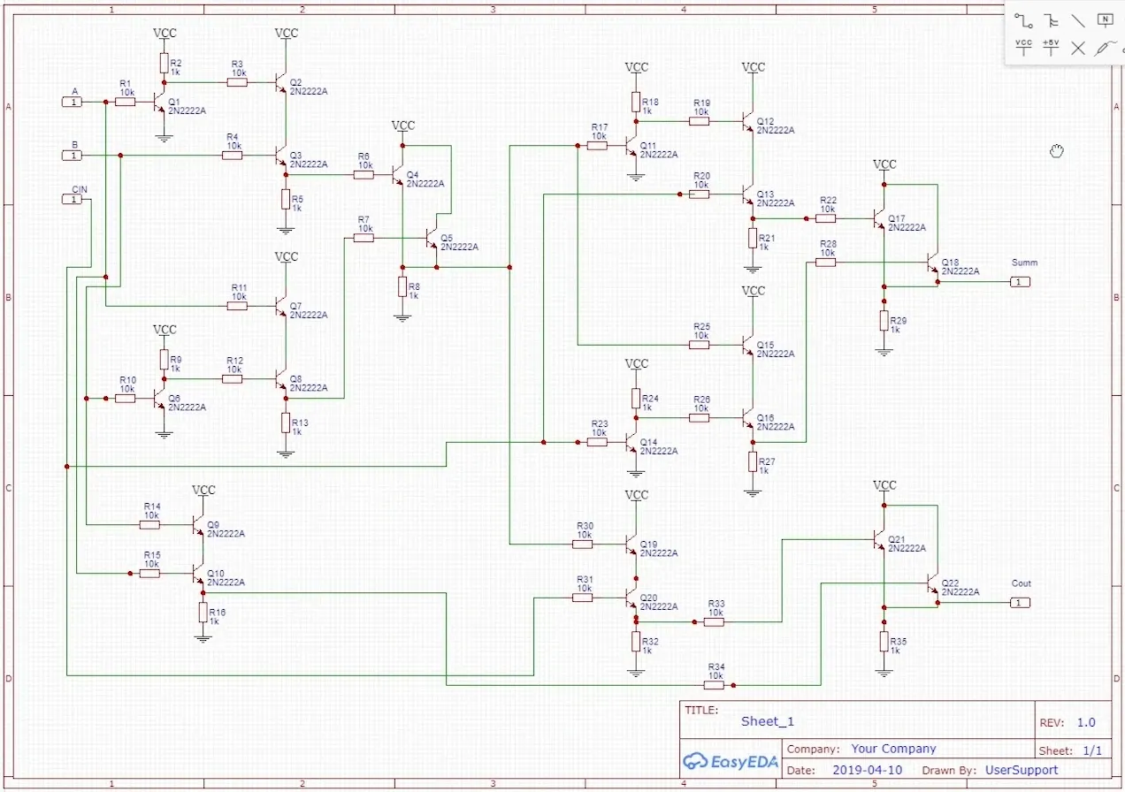
Task: Place a +5V net flag
Action: tap(1051, 47)
